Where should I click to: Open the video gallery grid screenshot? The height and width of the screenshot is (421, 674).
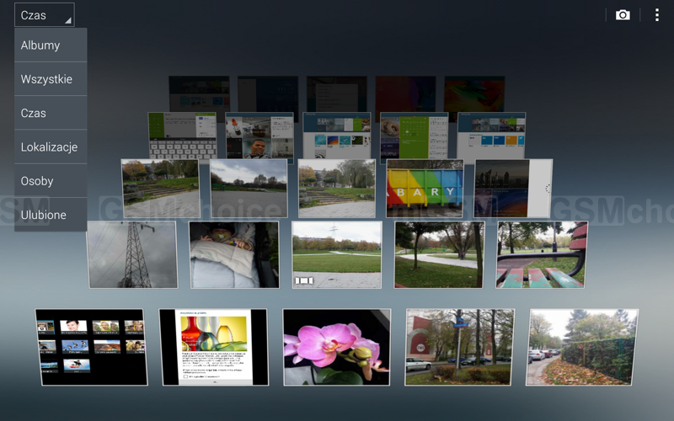click(x=91, y=347)
